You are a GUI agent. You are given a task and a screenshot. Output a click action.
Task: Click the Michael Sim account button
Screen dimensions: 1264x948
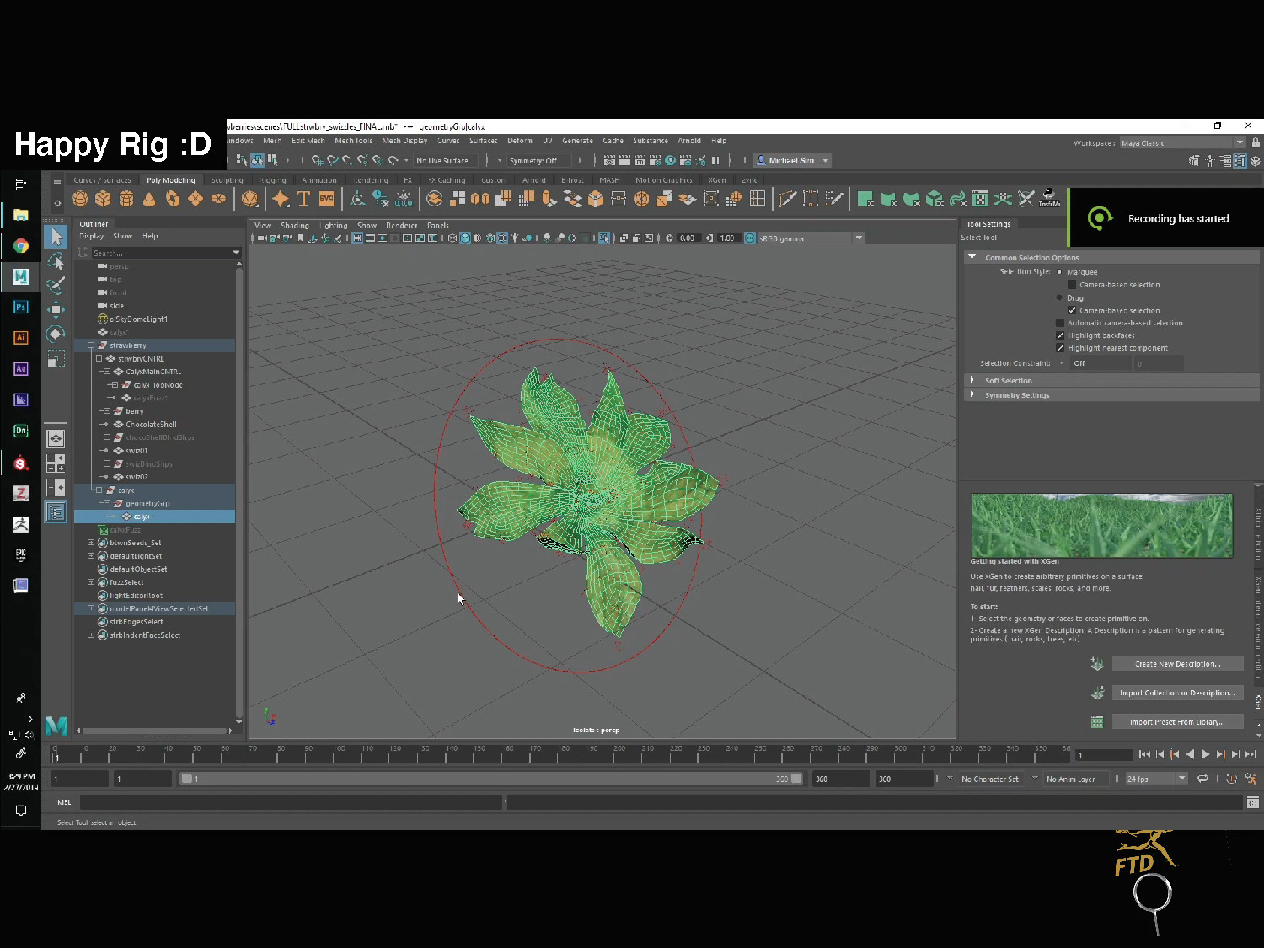[x=792, y=160]
